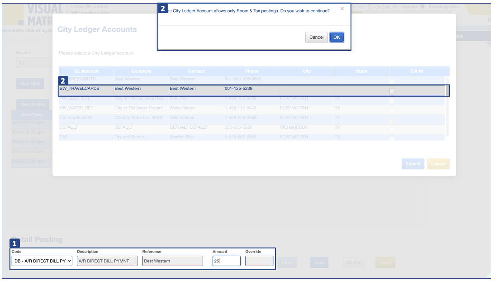Click the Amount input field
The image size is (493, 281).
coord(226,261)
